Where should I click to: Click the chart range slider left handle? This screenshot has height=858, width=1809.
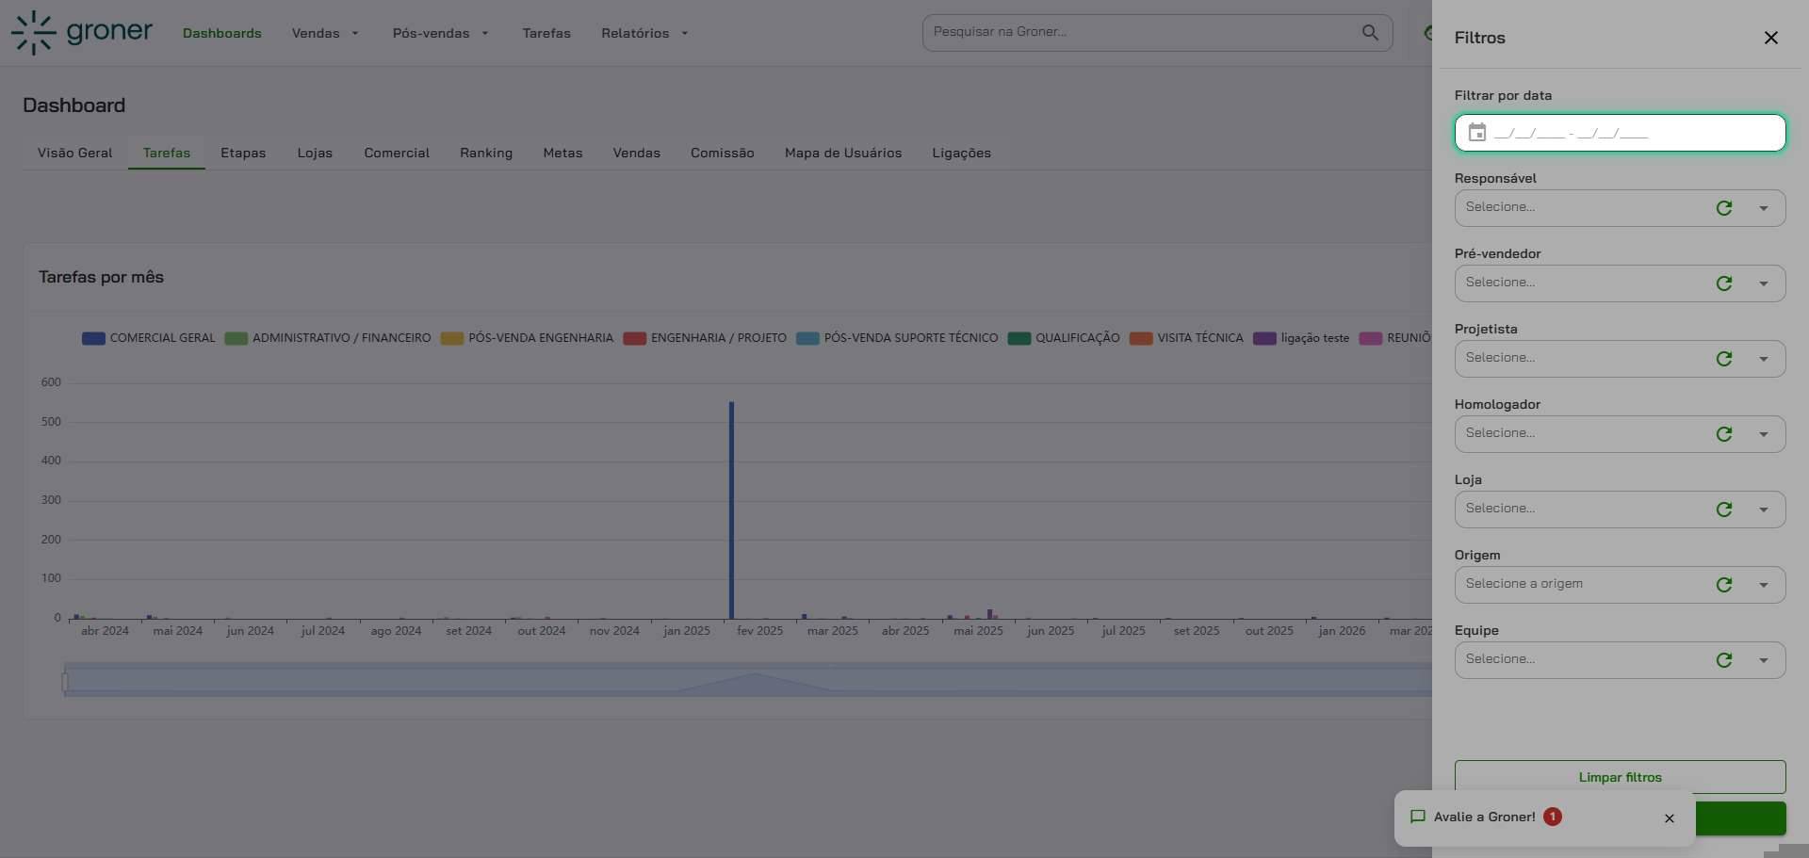coord(65,681)
